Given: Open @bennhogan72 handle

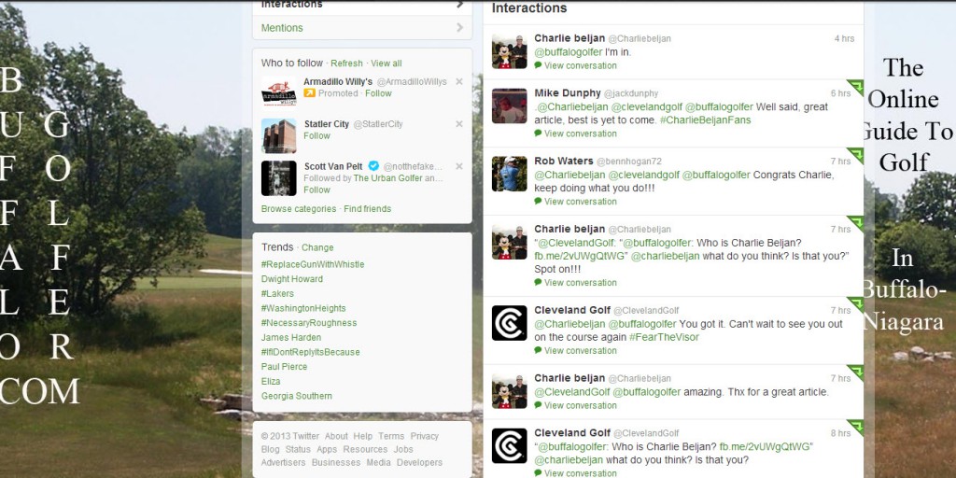Looking at the screenshot, I should click(x=628, y=162).
